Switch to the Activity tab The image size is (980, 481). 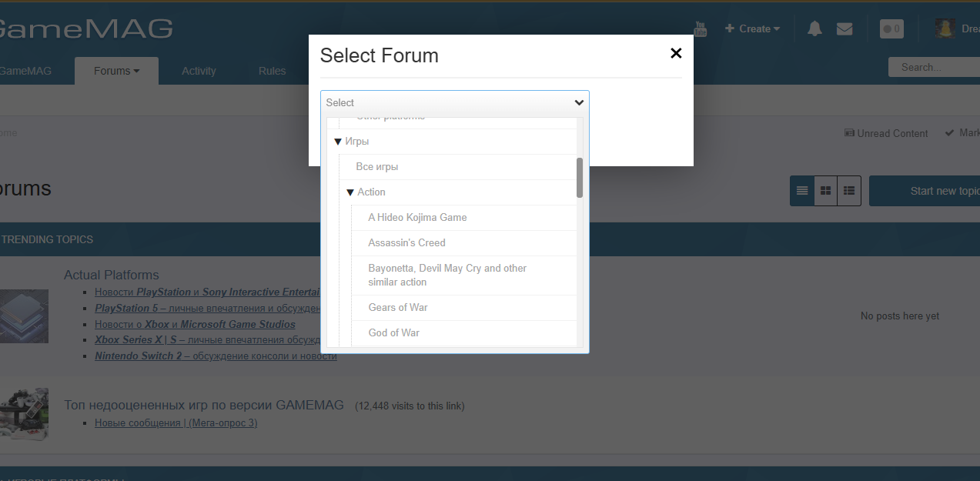(199, 71)
